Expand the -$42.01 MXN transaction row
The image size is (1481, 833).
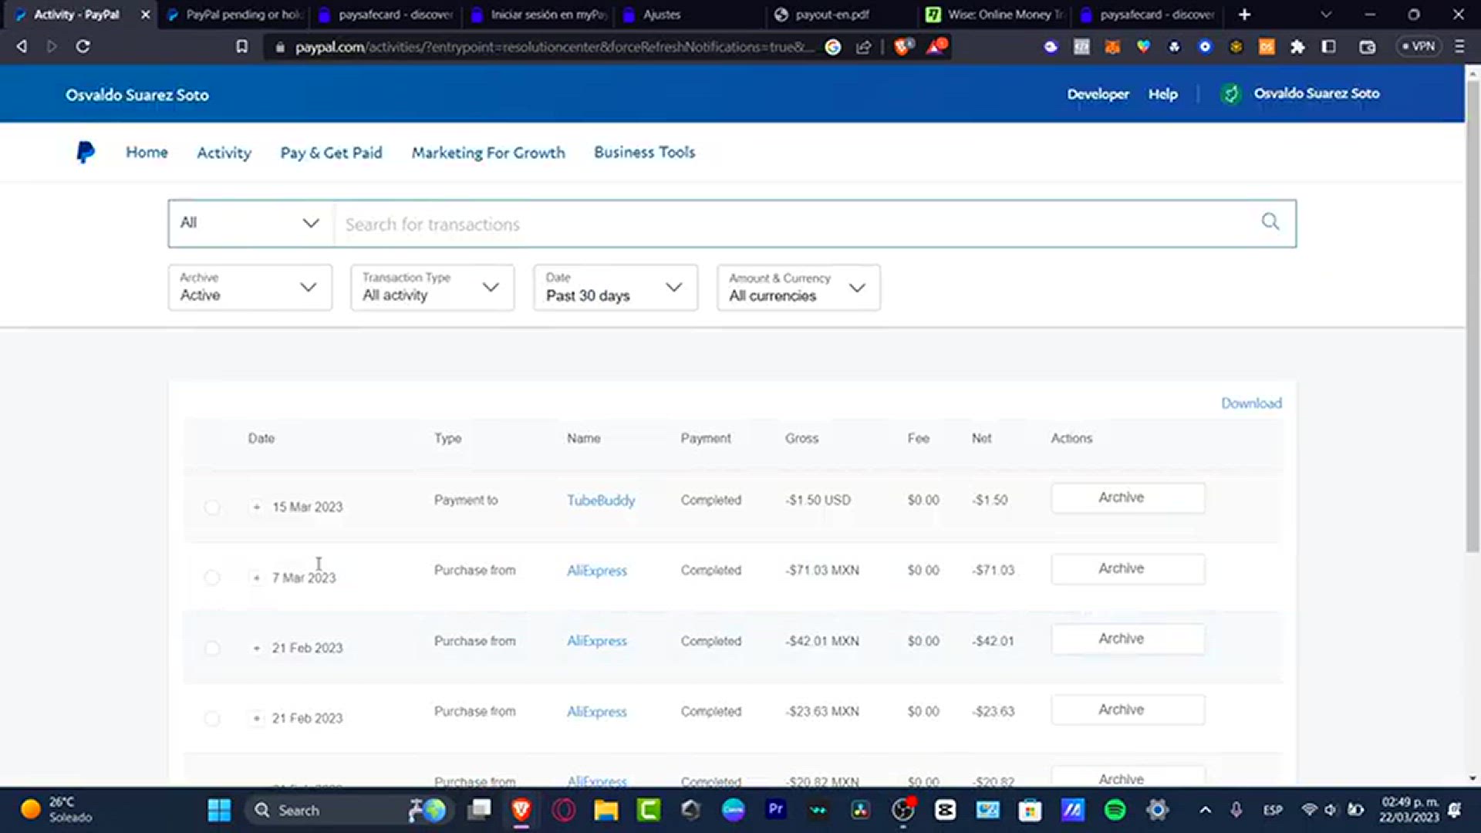click(256, 648)
